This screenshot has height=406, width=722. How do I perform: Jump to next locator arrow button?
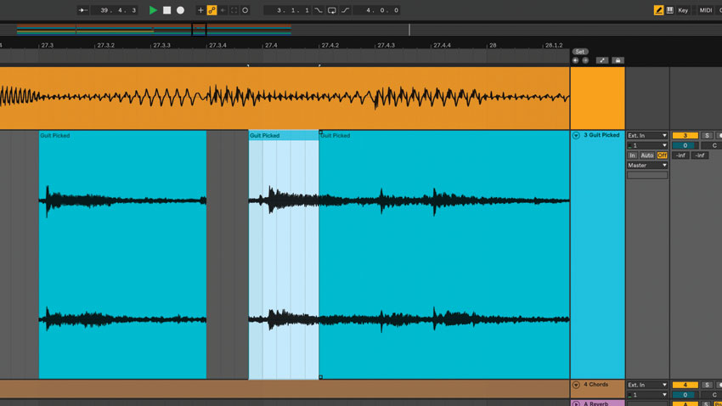(585, 60)
